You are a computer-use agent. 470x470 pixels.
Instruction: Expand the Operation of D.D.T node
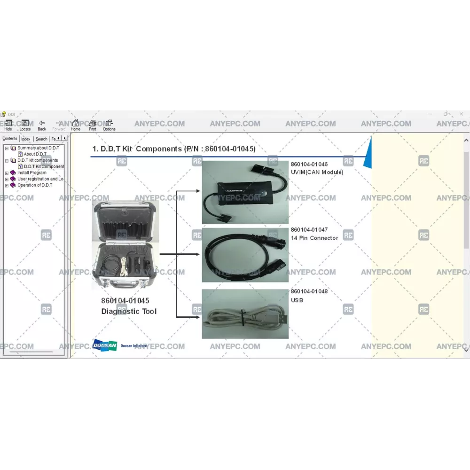(x=7, y=185)
